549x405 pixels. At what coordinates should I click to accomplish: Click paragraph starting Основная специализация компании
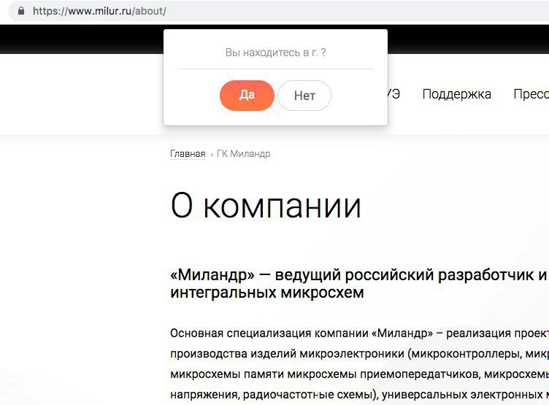click(360, 333)
